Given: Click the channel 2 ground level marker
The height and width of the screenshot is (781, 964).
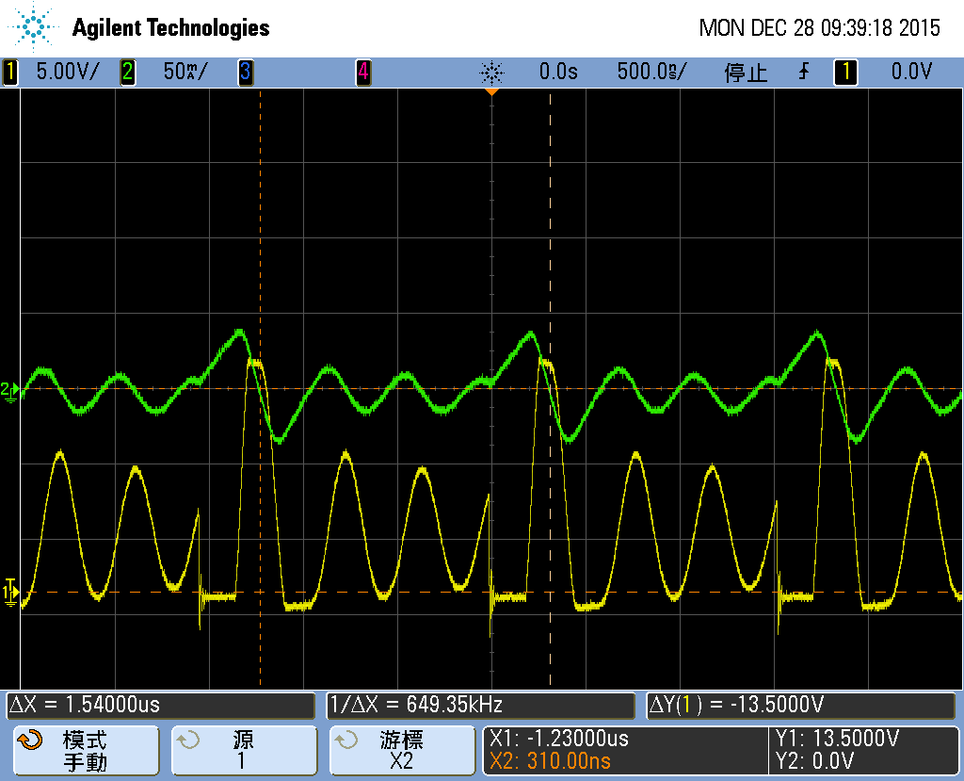Looking at the screenshot, I should point(9,390).
